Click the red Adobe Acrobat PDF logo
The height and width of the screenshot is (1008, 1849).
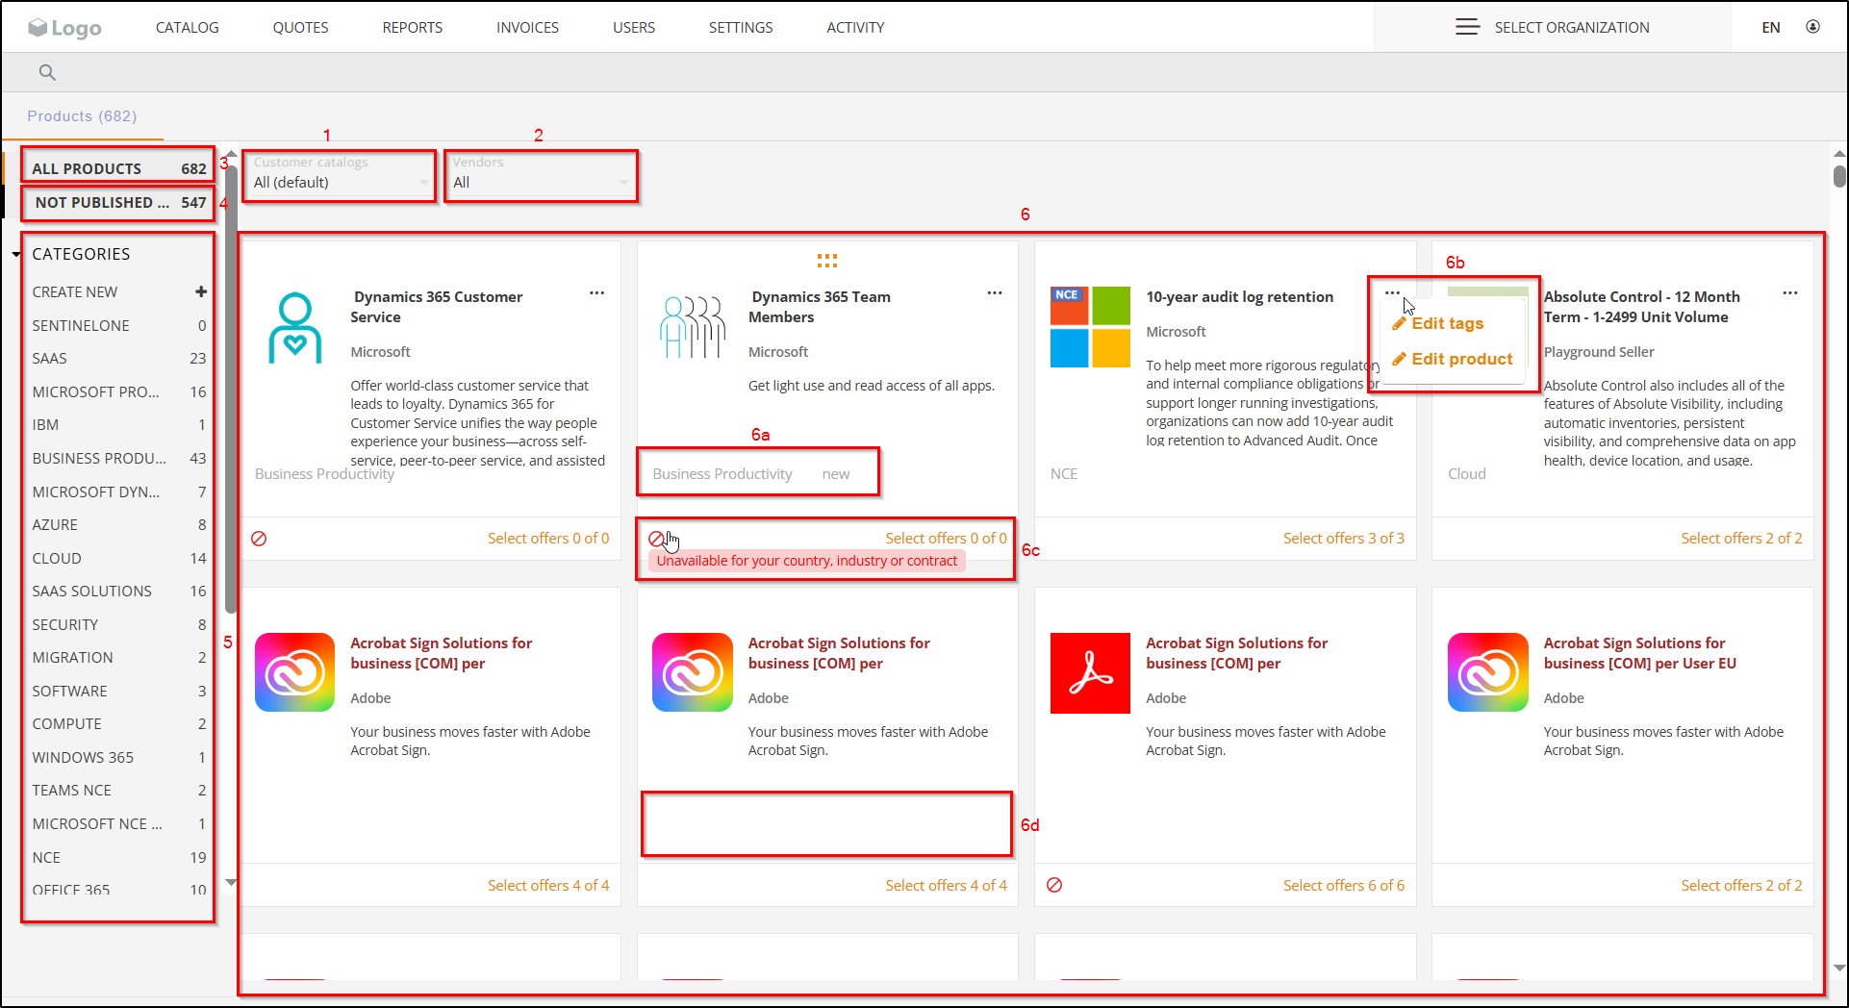[1090, 673]
